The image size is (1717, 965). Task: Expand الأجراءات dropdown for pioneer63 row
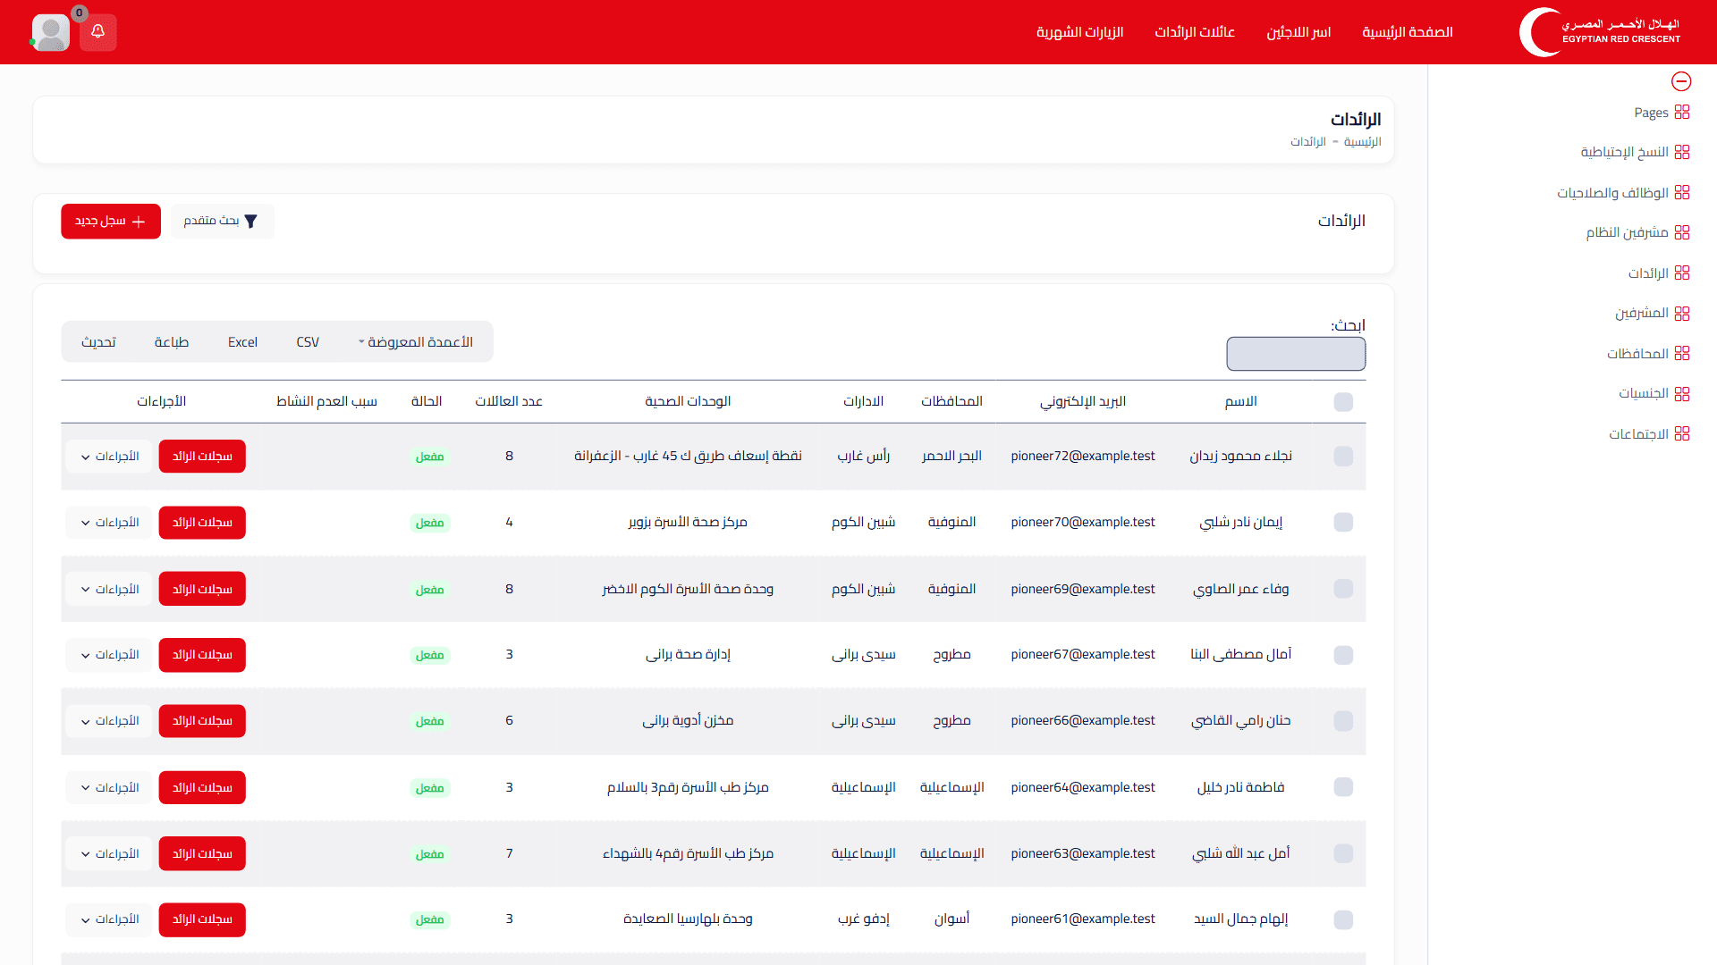point(109,853)
